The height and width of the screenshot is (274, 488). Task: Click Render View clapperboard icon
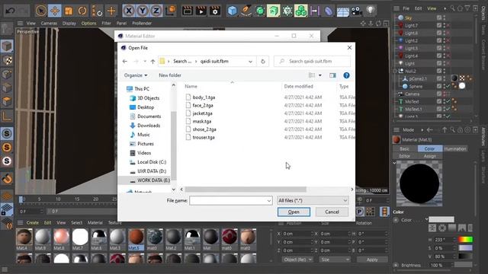[x=188, y=11]
